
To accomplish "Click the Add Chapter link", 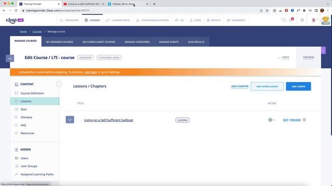I will tap(240, 86).
